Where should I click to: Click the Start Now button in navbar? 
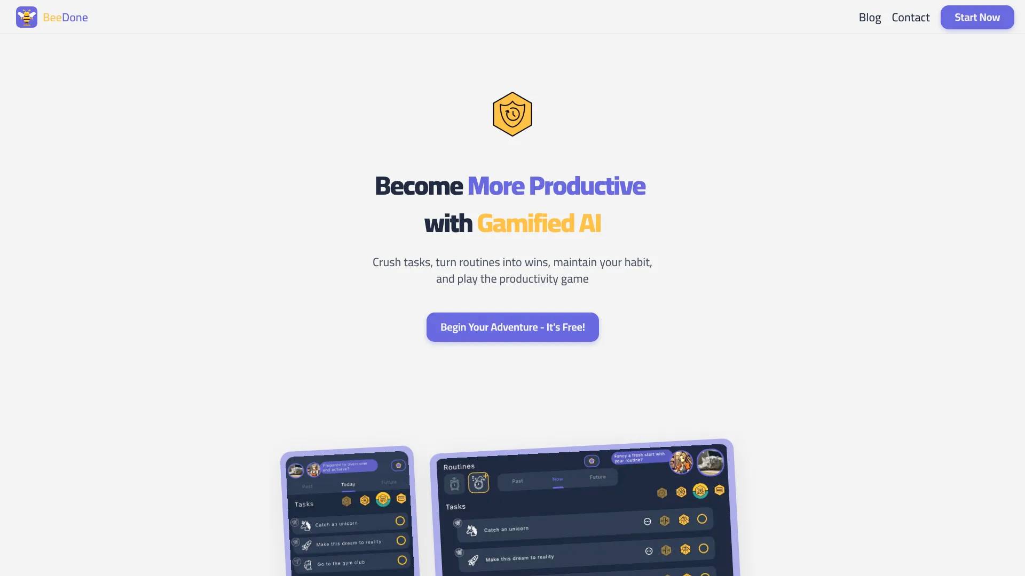977,17
